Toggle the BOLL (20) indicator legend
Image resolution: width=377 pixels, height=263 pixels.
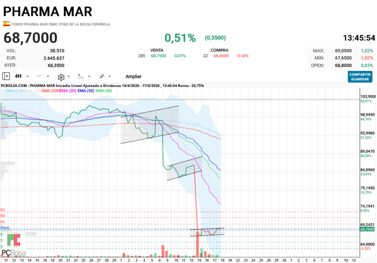pyautogui.click(x=33, y=91)
